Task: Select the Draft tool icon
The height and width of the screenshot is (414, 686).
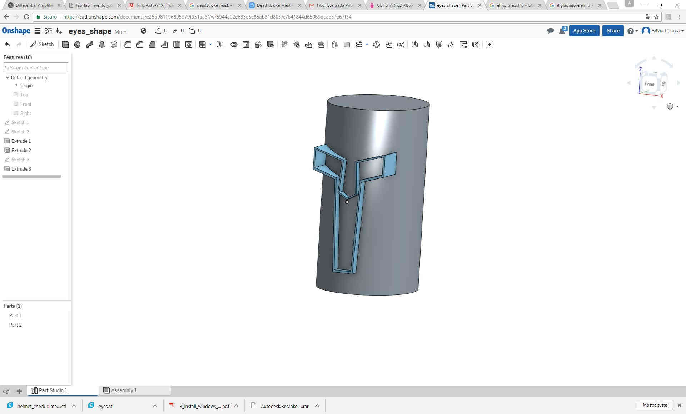Action: coord(152,45)
